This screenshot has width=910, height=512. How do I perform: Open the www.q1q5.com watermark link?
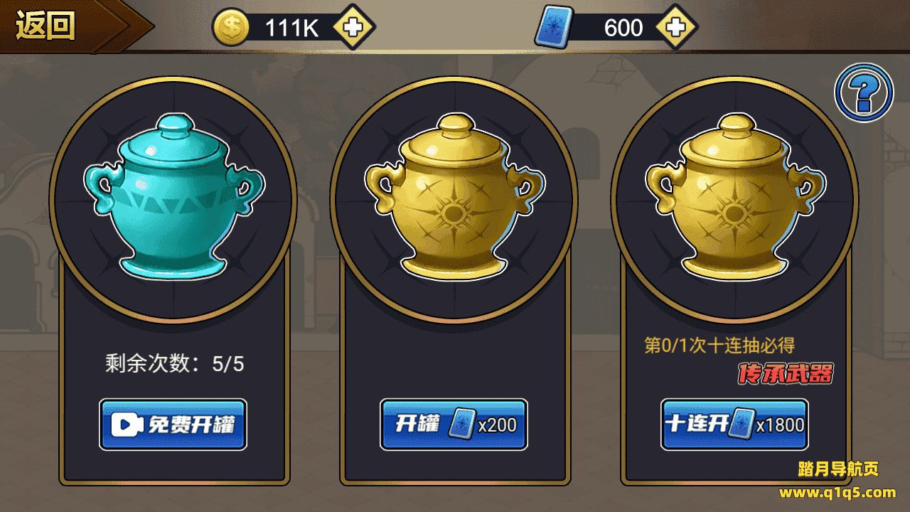(837, 492)
